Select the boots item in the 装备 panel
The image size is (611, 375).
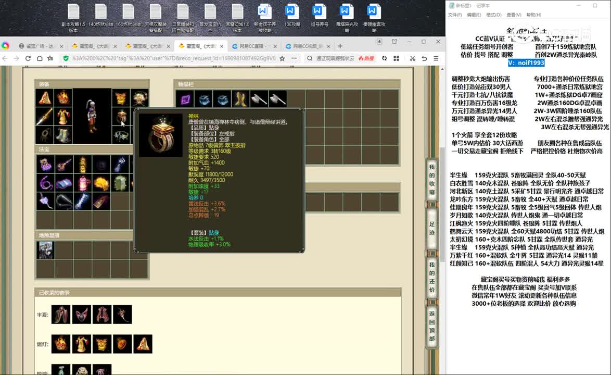pyautogui.click(x=63, y=135)
